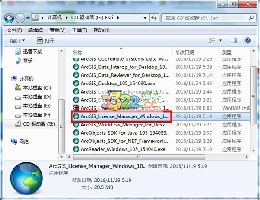Click WinRAR type cell of Linux License Manager row
This screenshot has width=260, height=200.
pyautogui.click(x=236, y=108)
